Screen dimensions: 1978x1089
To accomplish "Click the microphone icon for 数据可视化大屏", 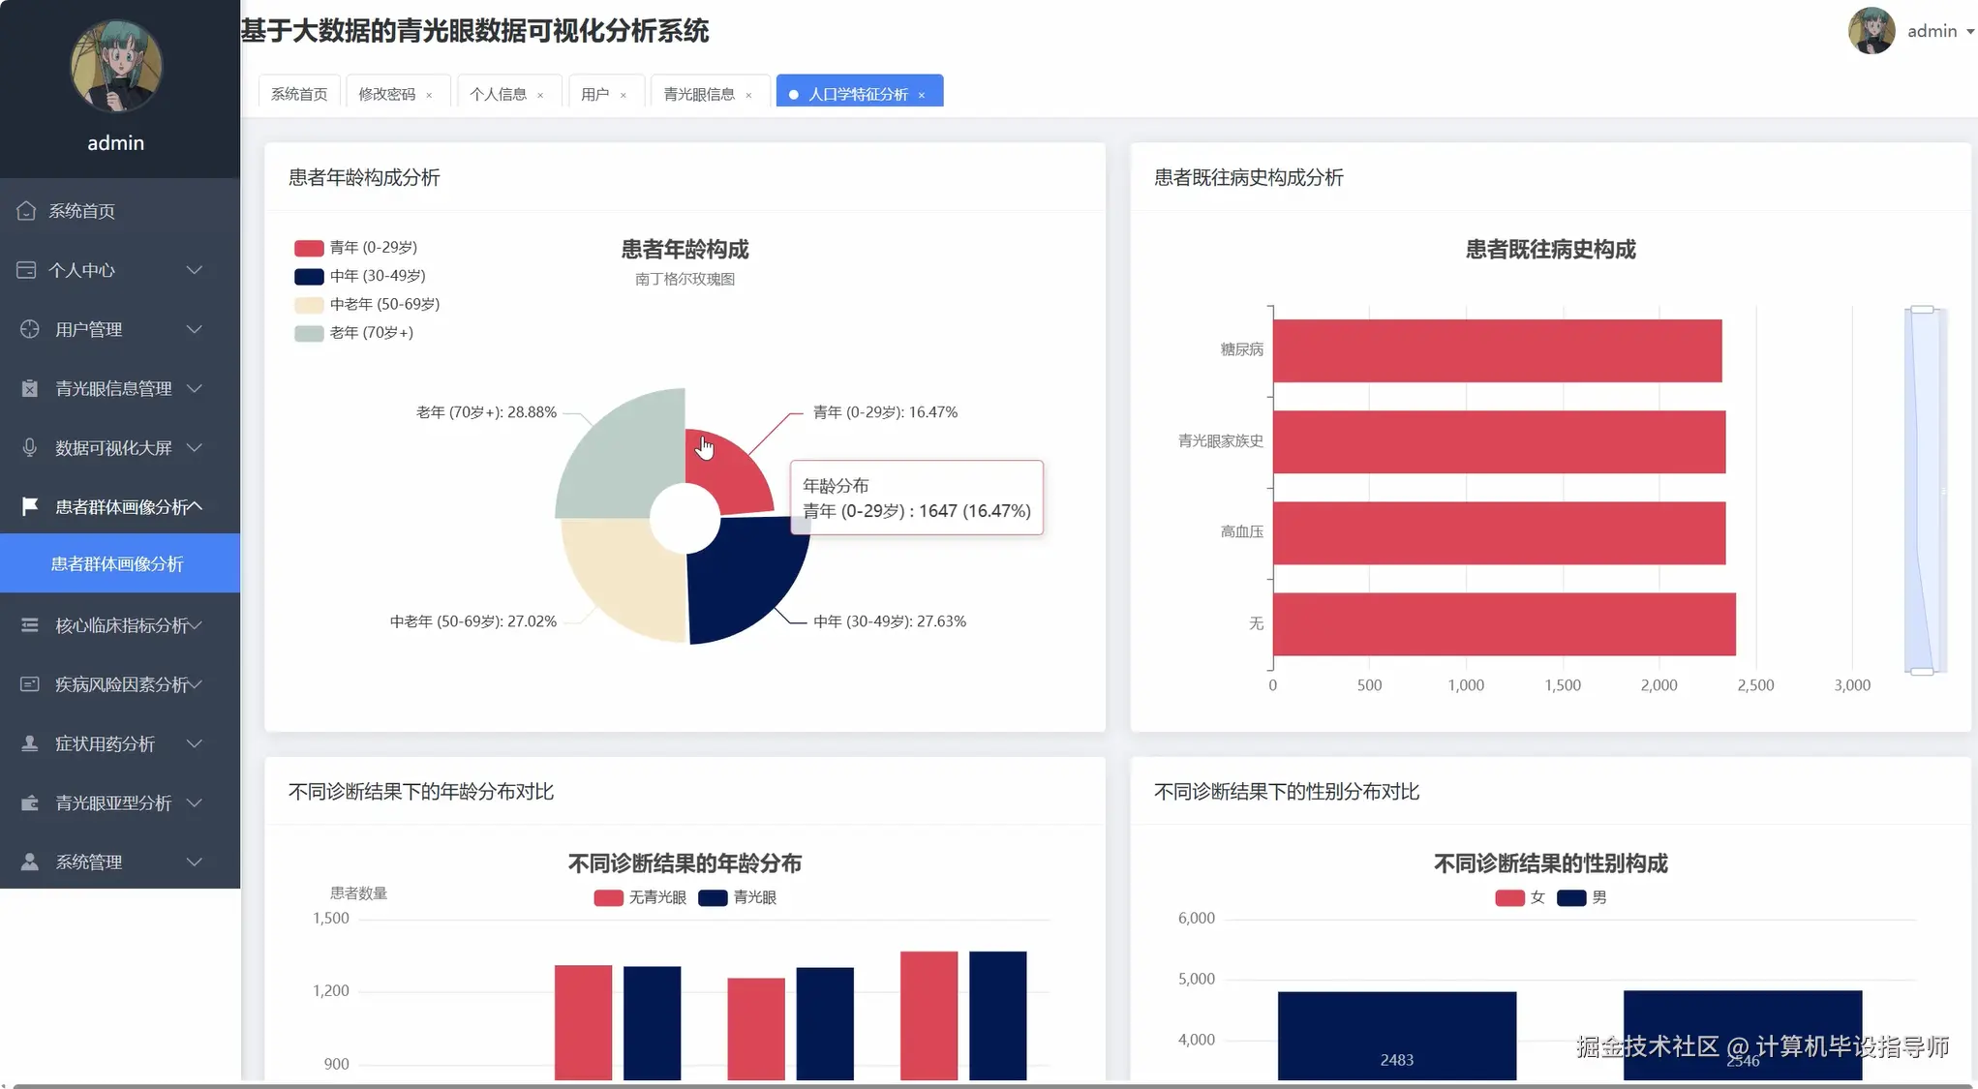I will (x=29, y=447).
